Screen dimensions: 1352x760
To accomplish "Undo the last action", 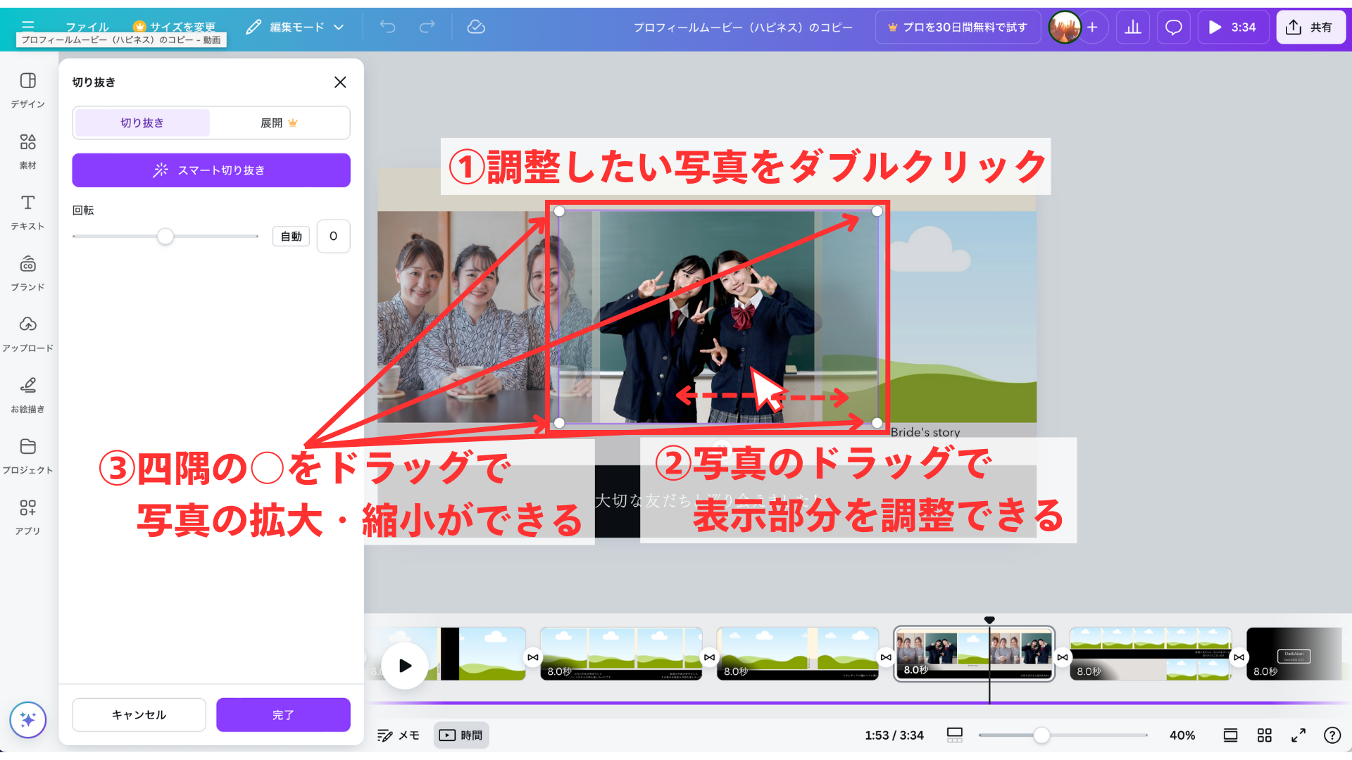I will [387, 27].
